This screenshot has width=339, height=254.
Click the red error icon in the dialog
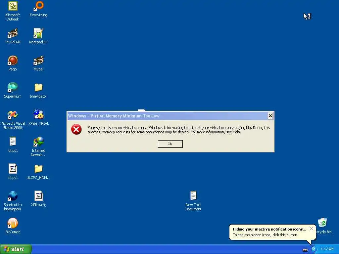(76, 129)
